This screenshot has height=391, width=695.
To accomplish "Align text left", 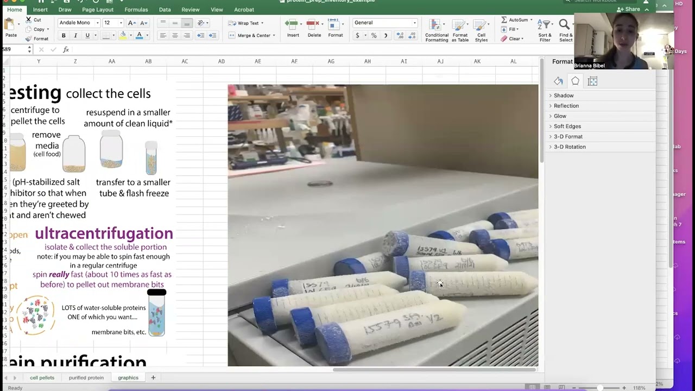I will tap(163, 35).
